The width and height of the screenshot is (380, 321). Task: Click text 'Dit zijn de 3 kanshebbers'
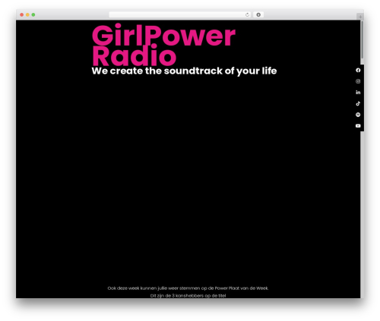point(177,295)
